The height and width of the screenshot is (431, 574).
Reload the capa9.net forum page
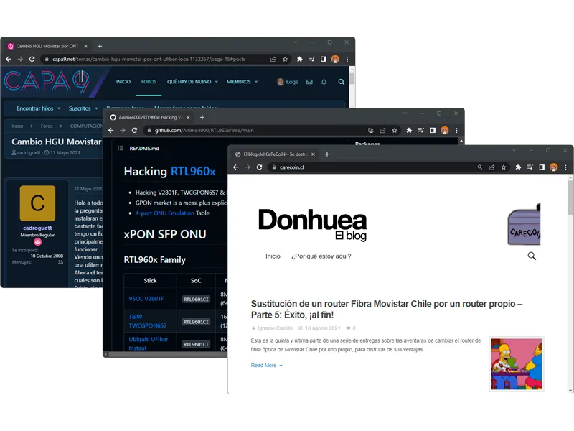click(x=32, y=59)
